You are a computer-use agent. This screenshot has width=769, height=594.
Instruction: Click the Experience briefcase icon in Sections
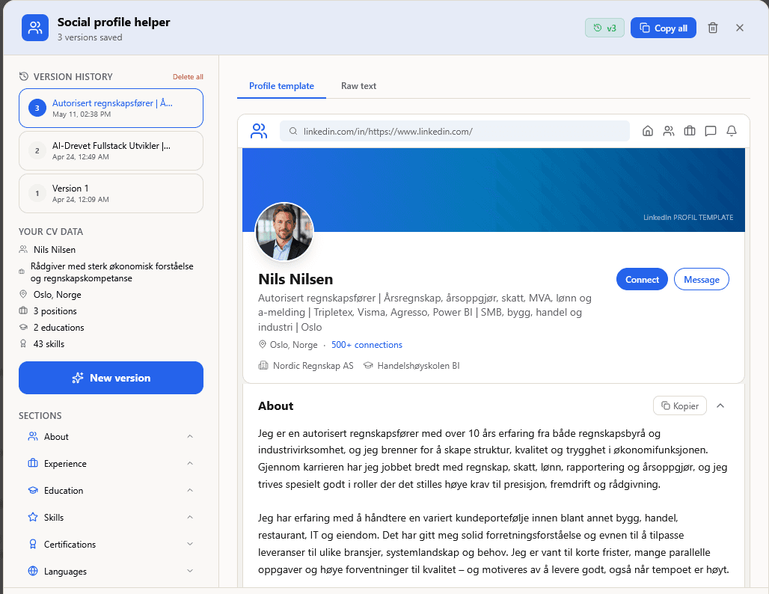pos(33,464)
